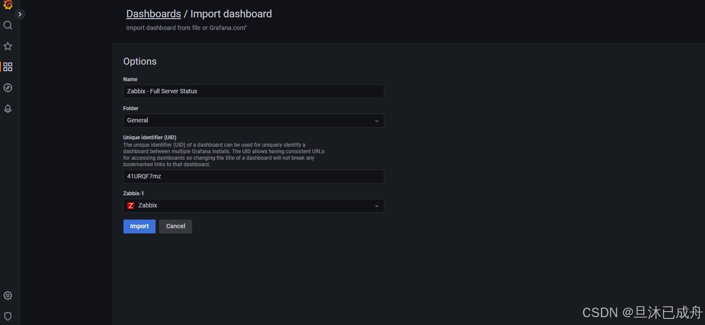Open the Explore compass icon

pyautogui.click(x=8, y=88)
